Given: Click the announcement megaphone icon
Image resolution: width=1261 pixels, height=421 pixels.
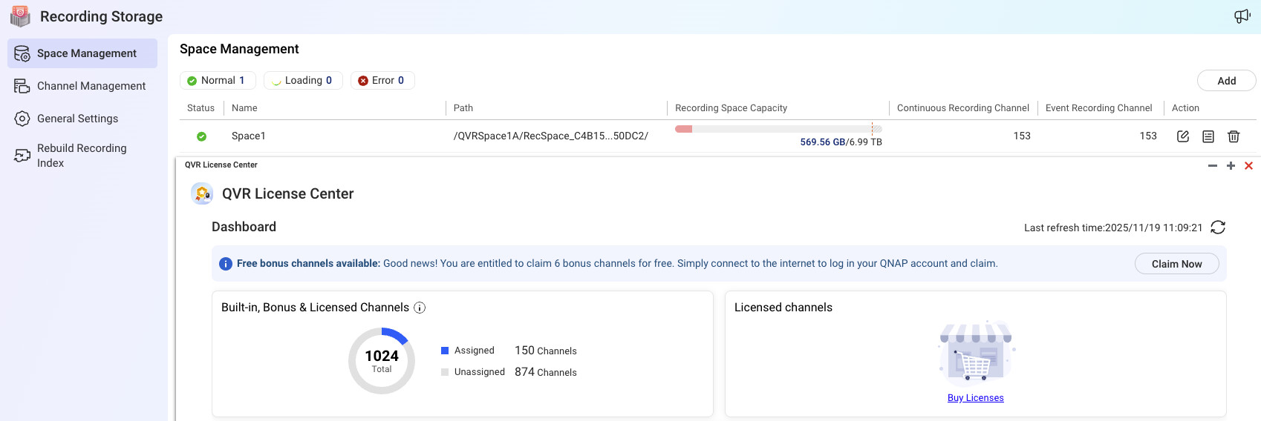Looking at the screenshot, I should pos(1242,16).
